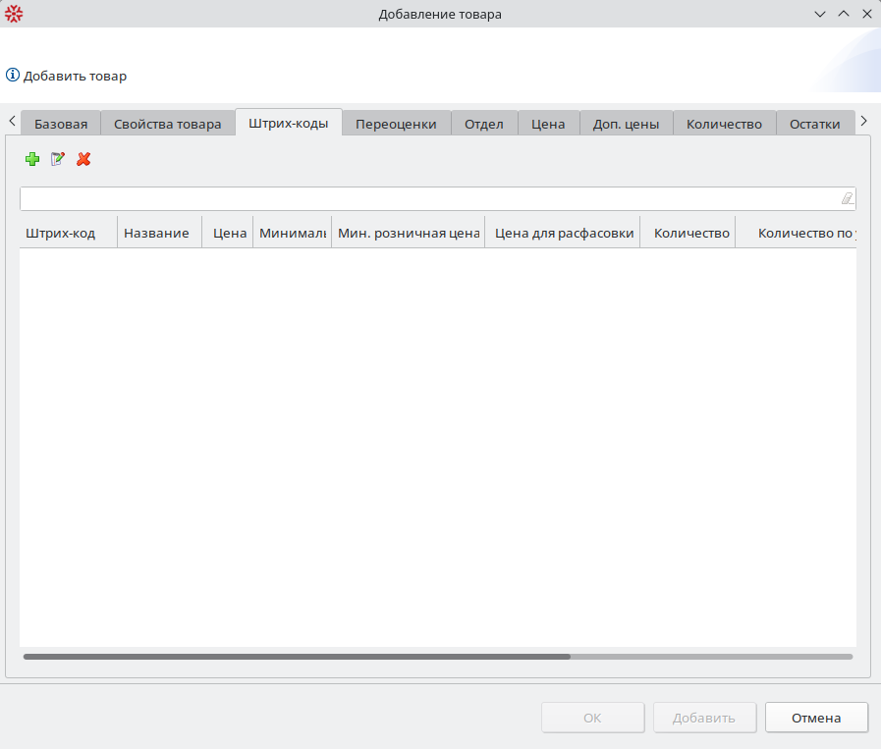Image resolution: width=881 pixels, height=749 pixels.
Task: Switch to the Свойства товара tab
Action: [x=168, y=124]
